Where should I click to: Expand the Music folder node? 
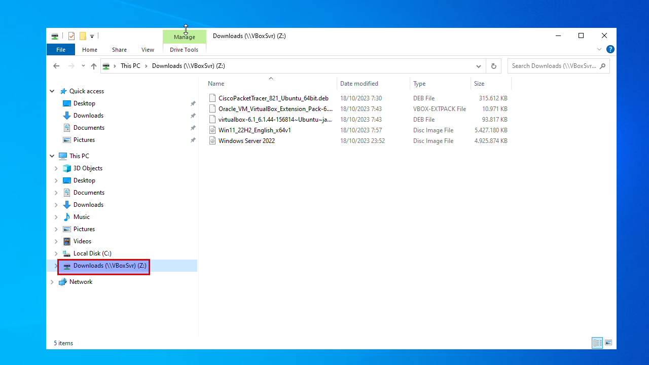click(56, 217)
